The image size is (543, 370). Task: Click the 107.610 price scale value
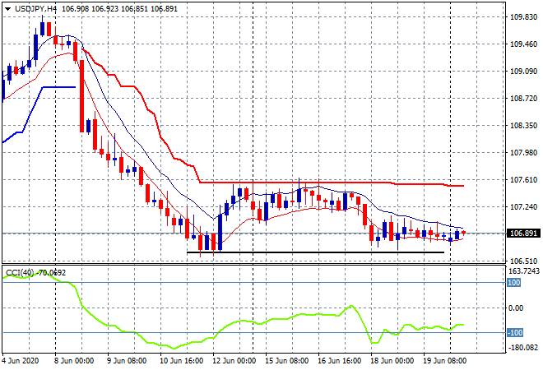click(523, 179)
